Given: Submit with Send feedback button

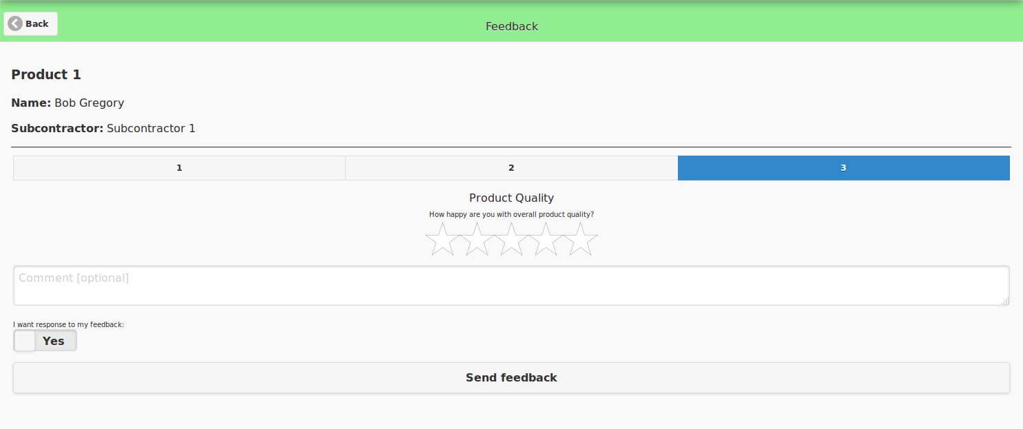Looking at the screenshot, I should 511,377.
